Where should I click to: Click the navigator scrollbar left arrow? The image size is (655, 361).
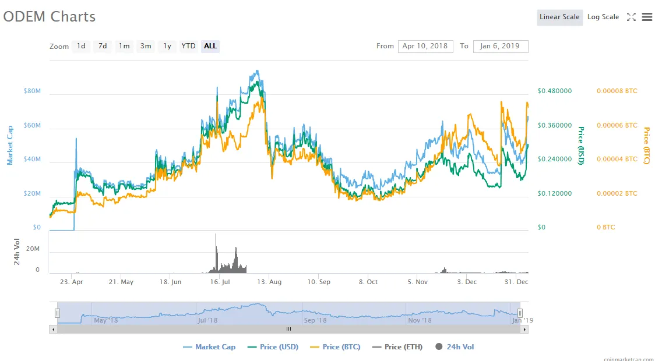point(53,330)
